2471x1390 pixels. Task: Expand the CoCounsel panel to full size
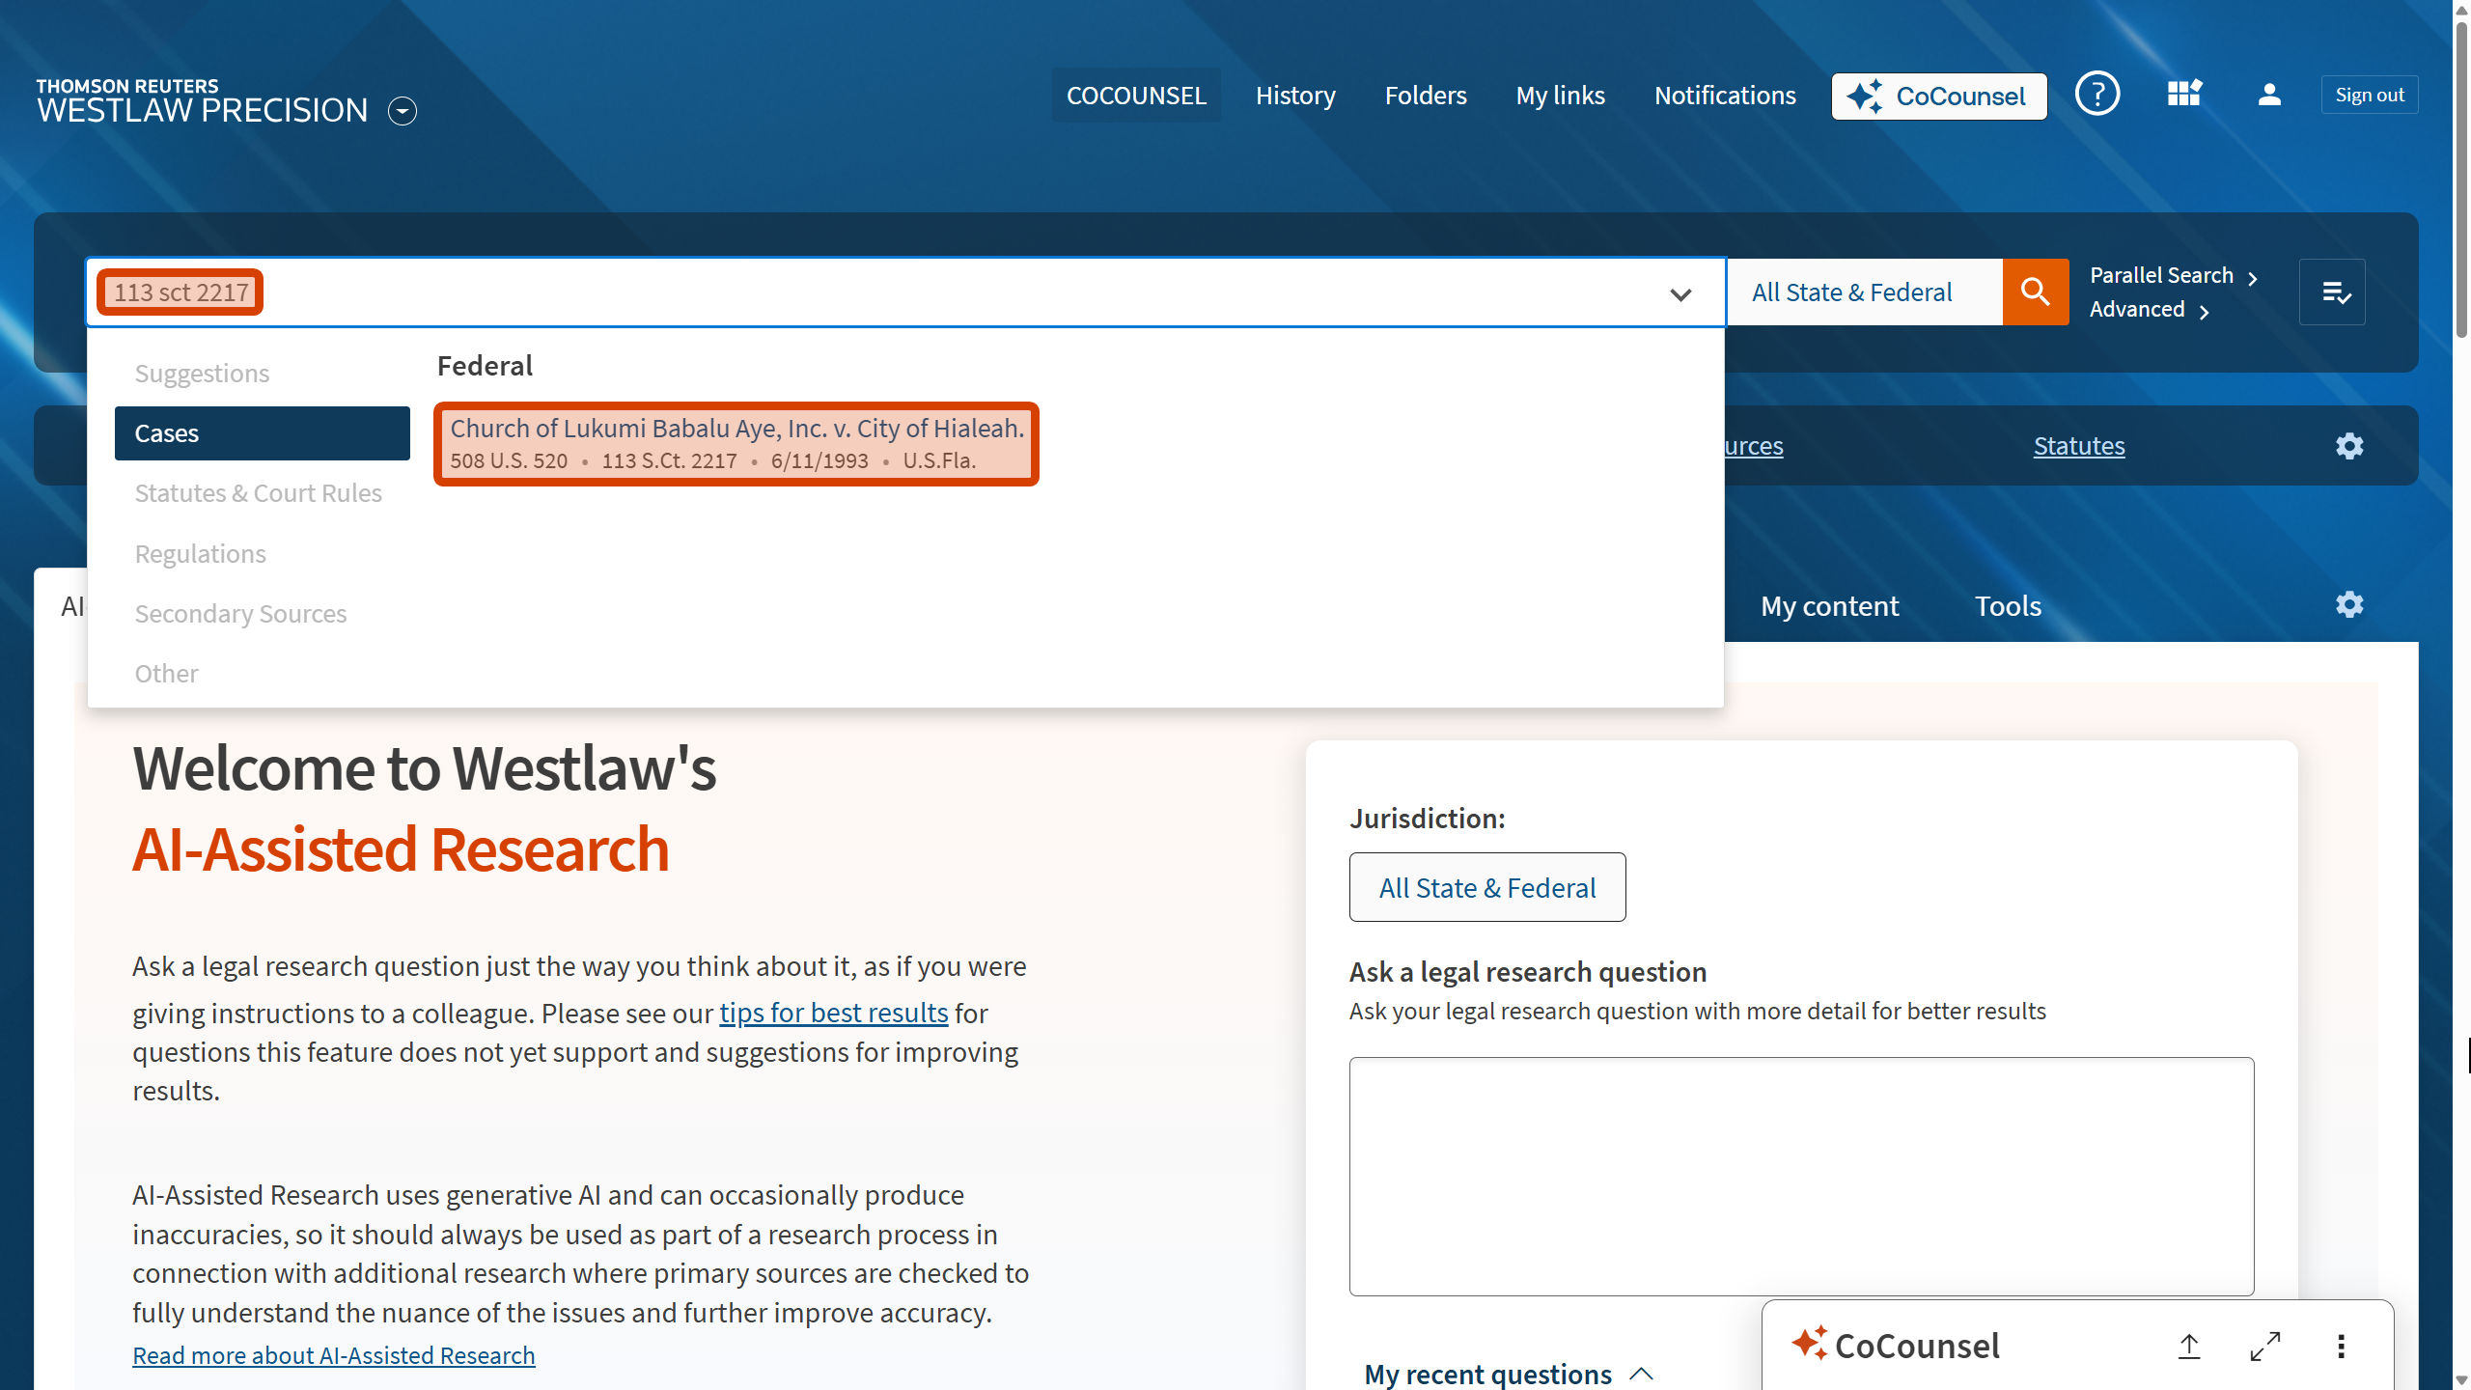tap(2264, 1346)
